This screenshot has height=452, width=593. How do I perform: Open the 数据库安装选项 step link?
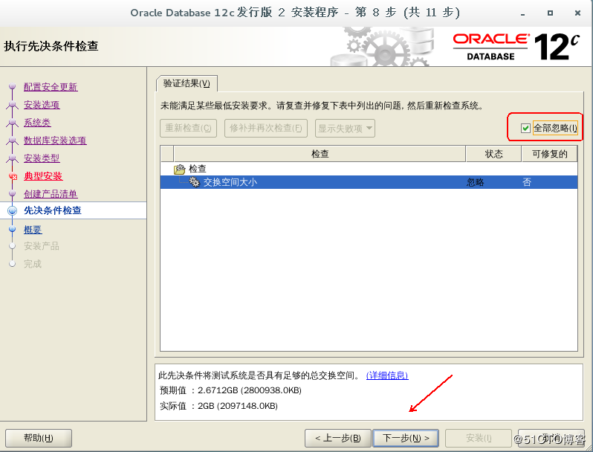click(55, 141)
